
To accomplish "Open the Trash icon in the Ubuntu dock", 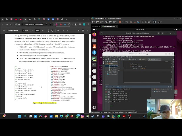I will pyautogui.click(x=94, y=89).
